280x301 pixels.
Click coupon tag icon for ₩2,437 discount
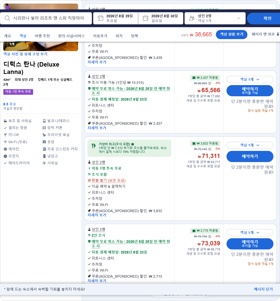89,123
